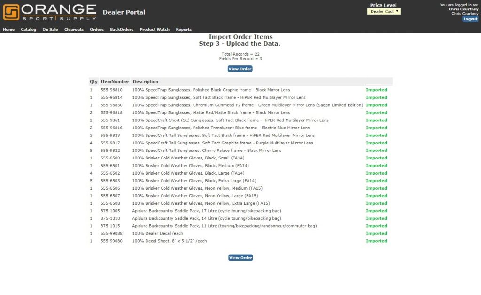This screenshot has width=481, height=295.
Task: Click the bottom View Order button
Action: (240, 258)
